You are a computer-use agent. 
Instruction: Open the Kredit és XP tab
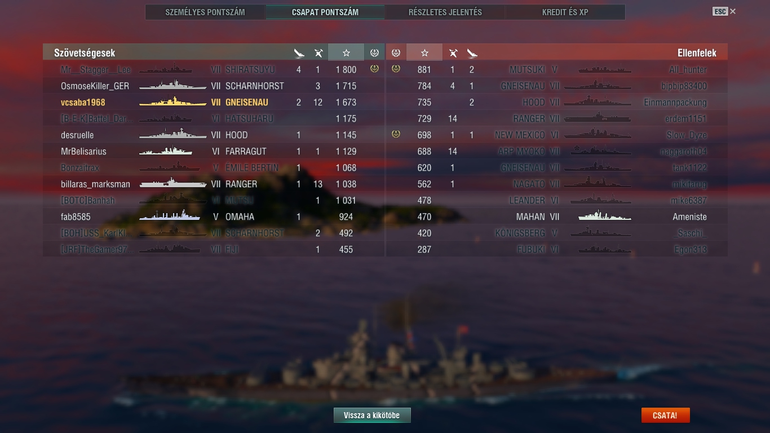(x=565, y=12)
